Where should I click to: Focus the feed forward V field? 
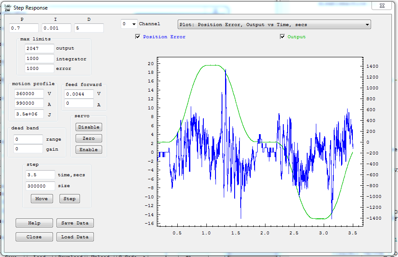click(x=79, y=94)
